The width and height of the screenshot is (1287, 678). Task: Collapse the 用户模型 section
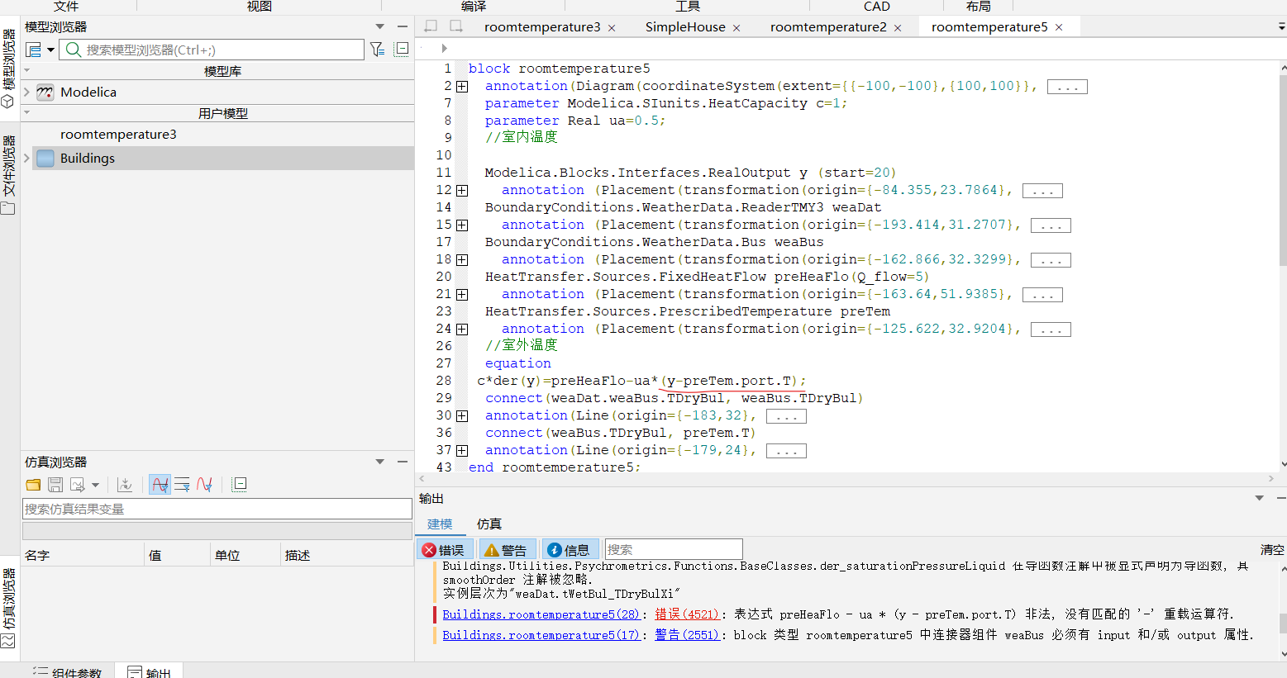pyautogui.click(x=26, y=112)
